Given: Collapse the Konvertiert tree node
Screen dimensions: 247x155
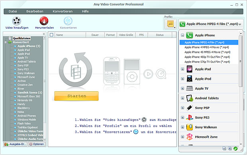Looking at the screenshot, I should pos(6,42).
